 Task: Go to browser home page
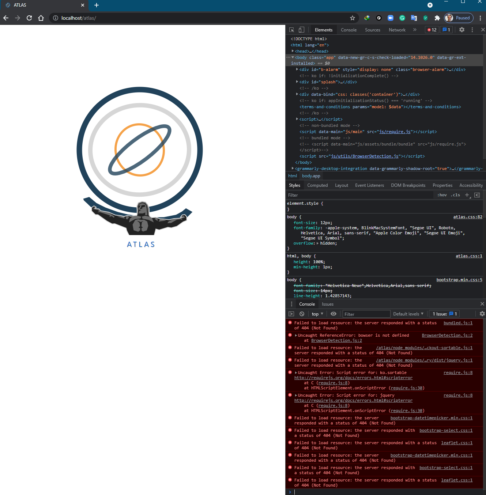tap(41, 18)
